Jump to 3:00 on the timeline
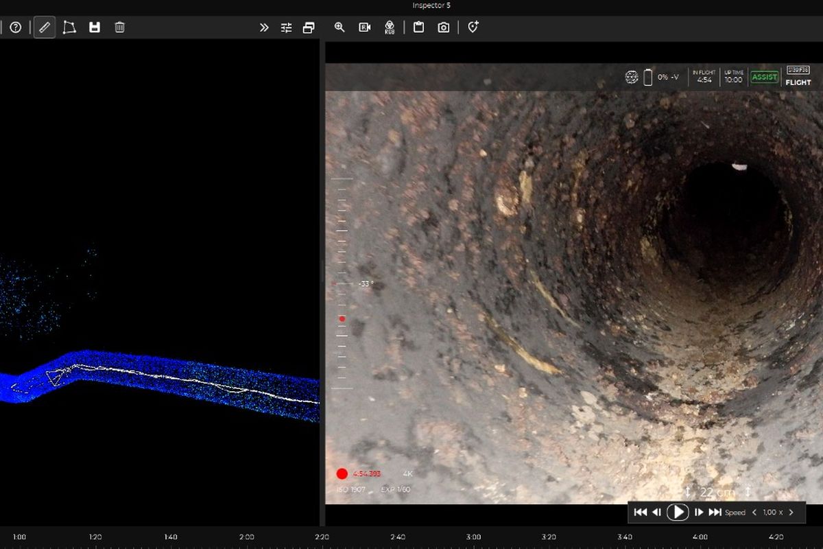 click(x=473, y=537)
